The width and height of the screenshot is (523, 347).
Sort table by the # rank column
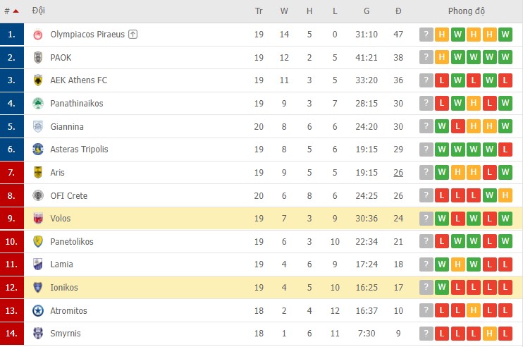[x=11, y=11]
